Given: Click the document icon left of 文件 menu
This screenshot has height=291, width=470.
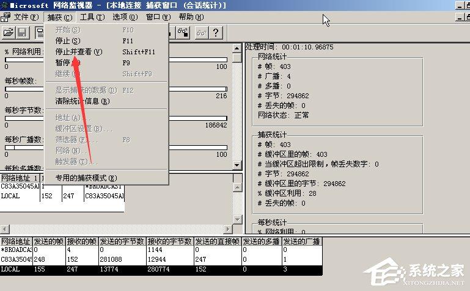Looking at the screenshot, I should click(x=6, y=17).
